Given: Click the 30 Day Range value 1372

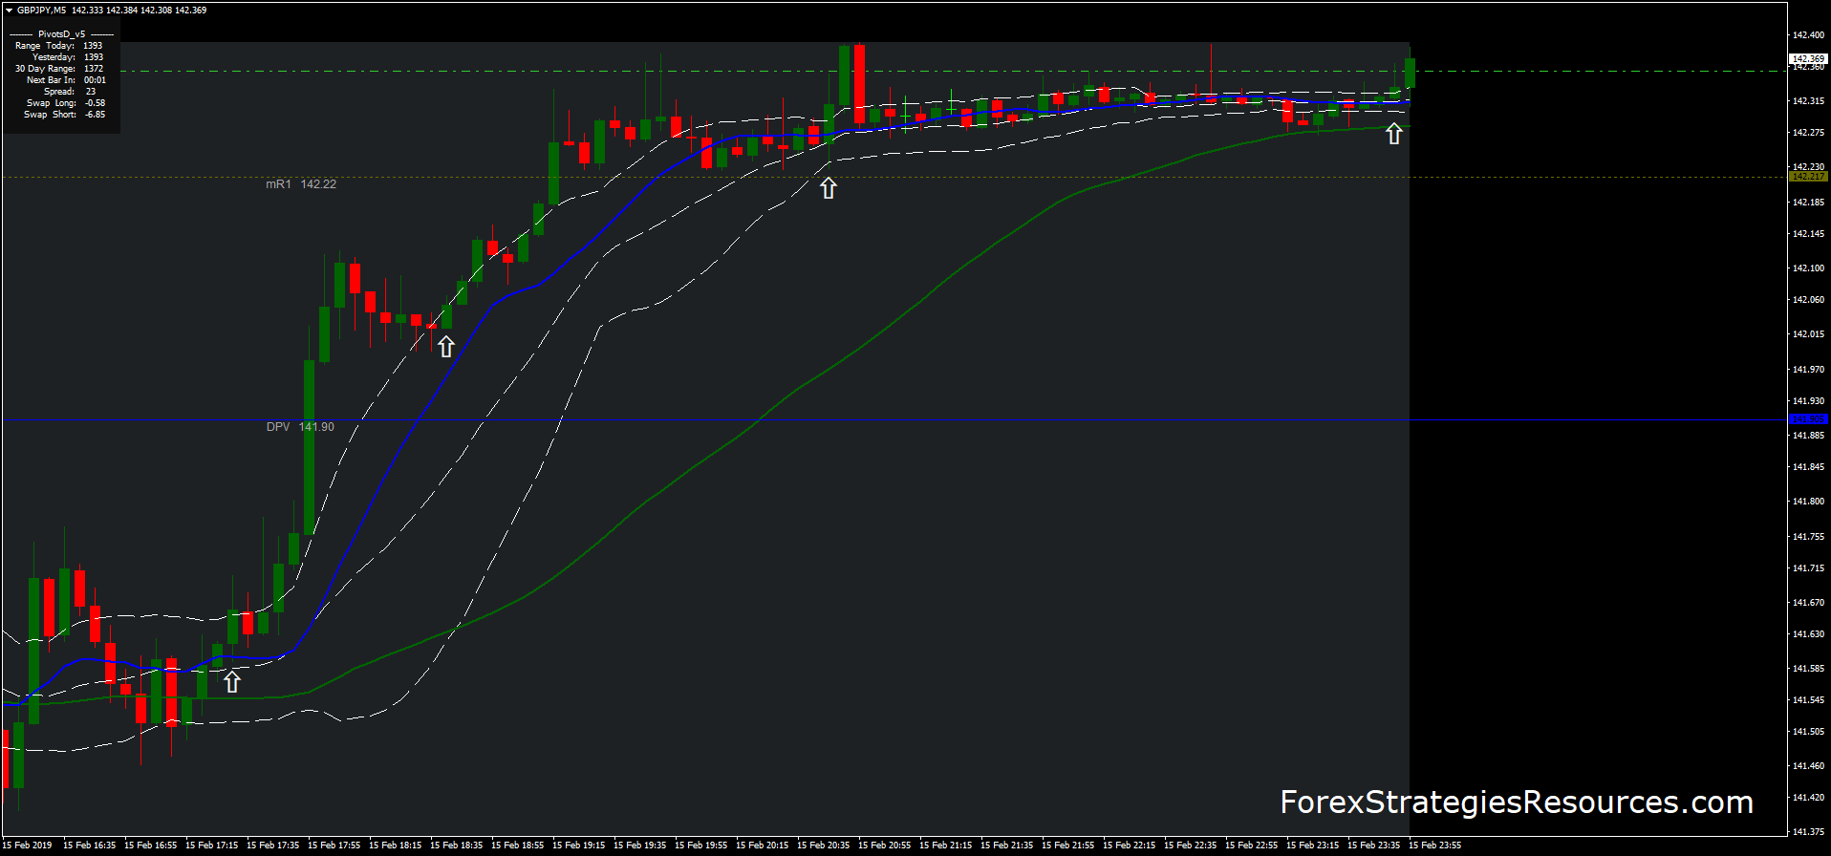Looking at the screenshot, I should 94,69.
